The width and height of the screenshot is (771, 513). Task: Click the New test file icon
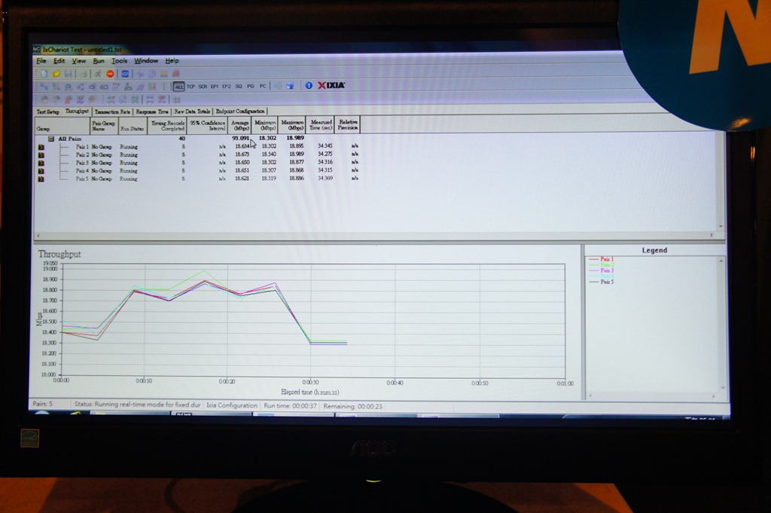click(x=44, y=74)
